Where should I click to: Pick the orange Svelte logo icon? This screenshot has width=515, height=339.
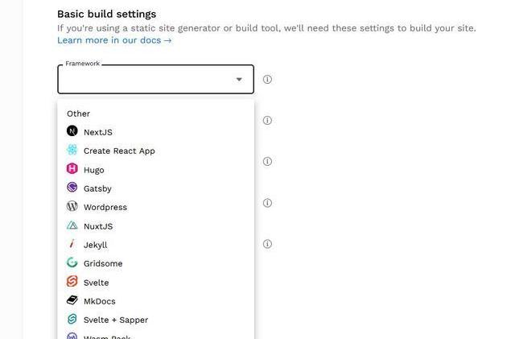pos(72,282)
